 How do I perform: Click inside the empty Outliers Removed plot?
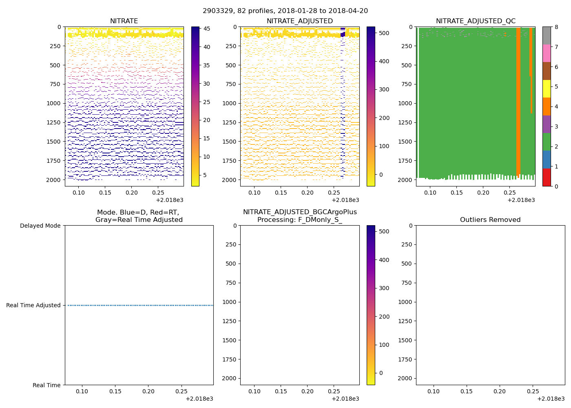[x=490, y=305]
